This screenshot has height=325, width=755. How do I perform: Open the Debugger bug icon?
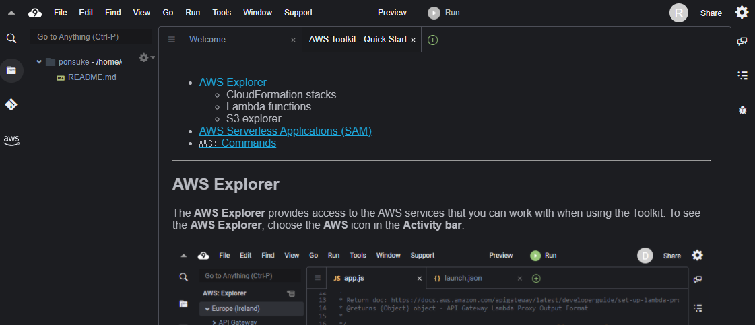coord(742,110)
